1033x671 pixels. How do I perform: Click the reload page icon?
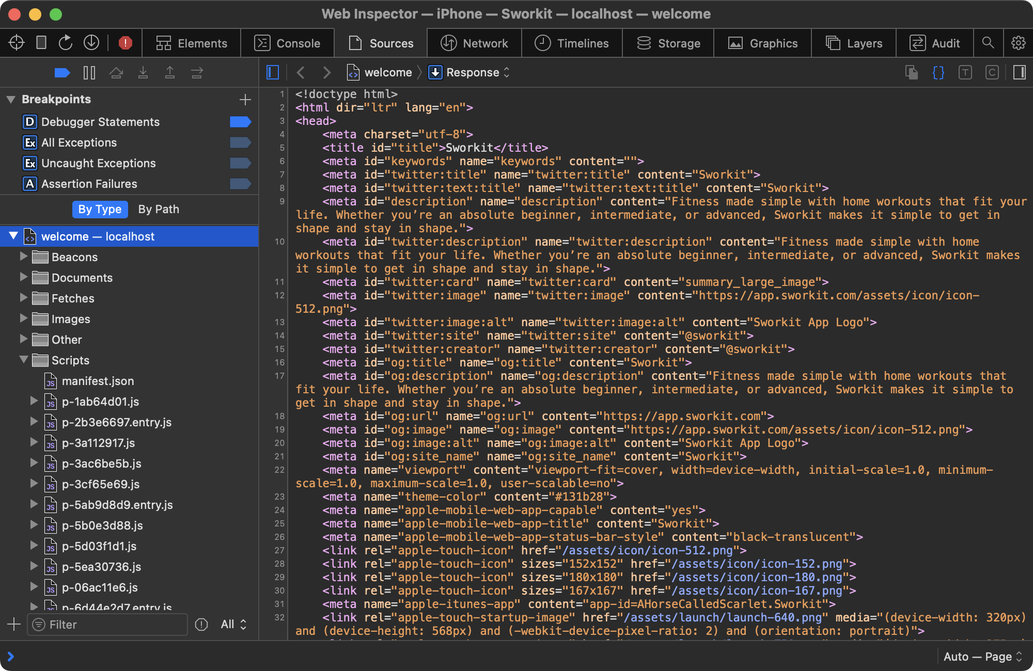tap(66, 43)
